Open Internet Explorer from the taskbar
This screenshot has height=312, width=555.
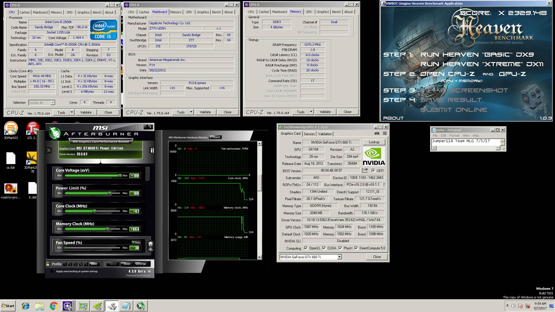click(25, 306)
